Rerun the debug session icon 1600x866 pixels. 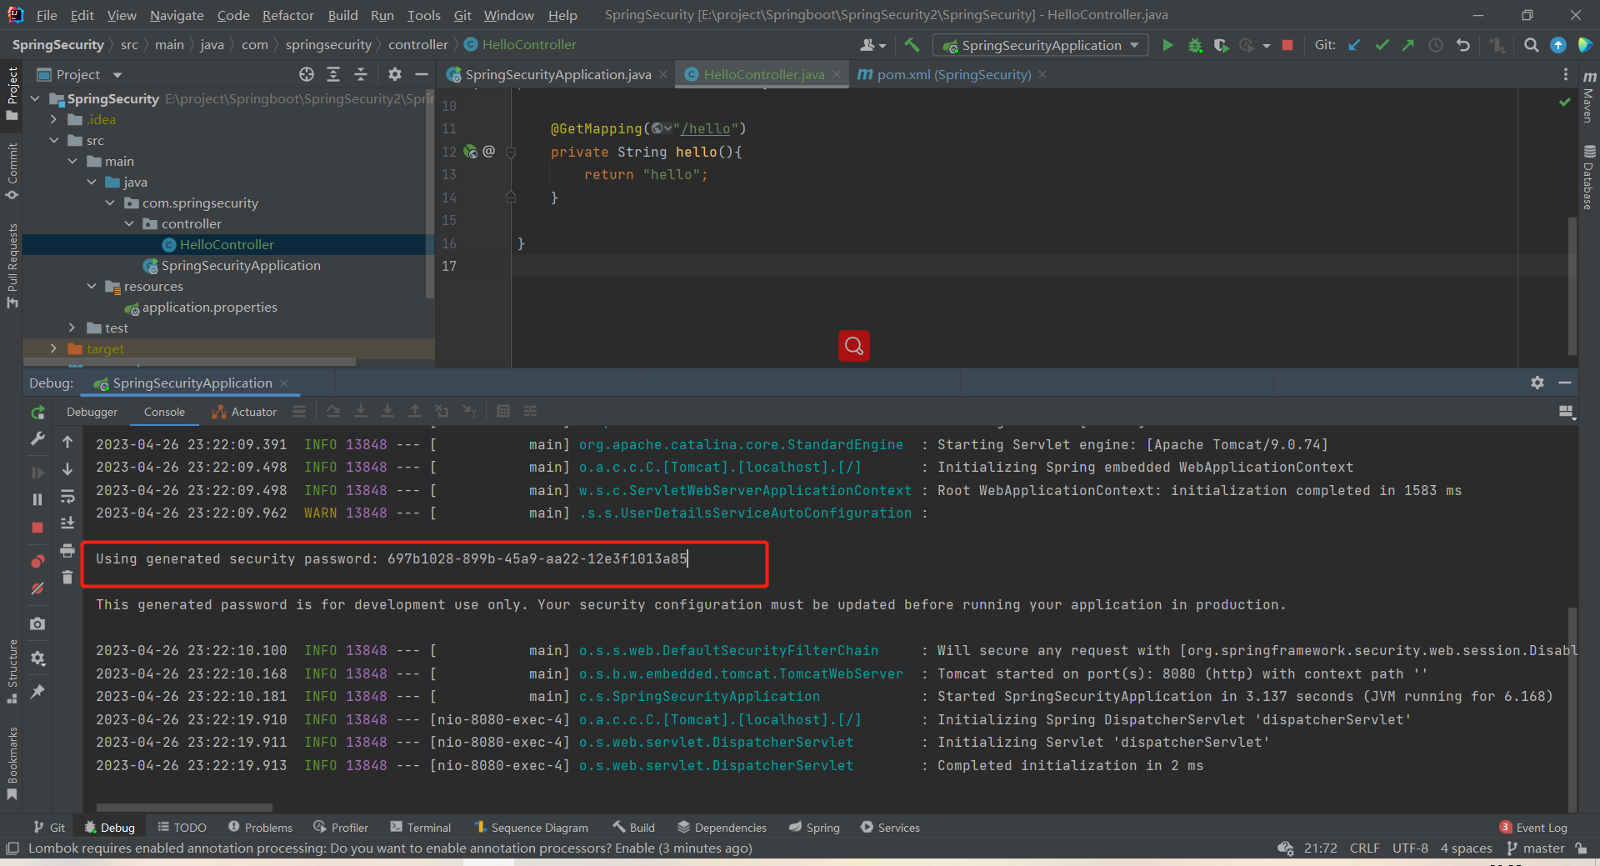pos(37,413)
